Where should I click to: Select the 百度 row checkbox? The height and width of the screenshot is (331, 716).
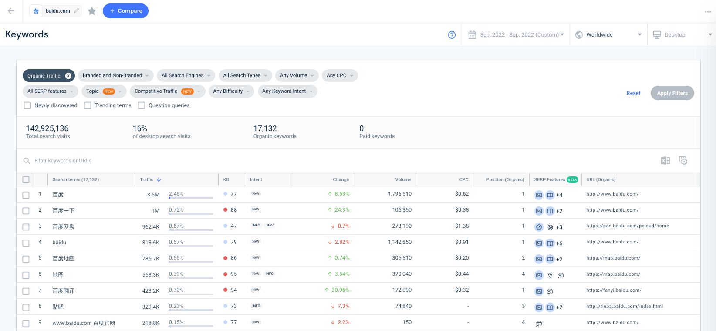tap(26, 195)
